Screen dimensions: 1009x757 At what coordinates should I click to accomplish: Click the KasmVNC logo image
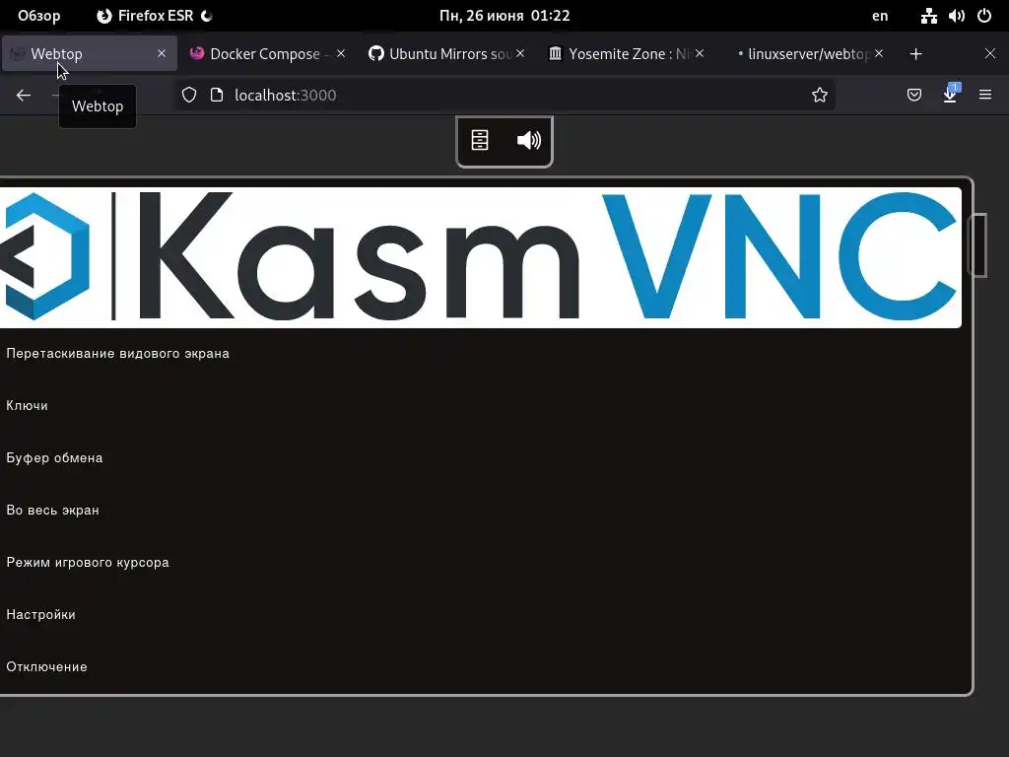coord(480,257)
